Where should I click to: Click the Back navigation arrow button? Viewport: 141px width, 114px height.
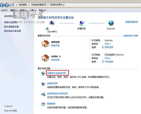(2, 5)
